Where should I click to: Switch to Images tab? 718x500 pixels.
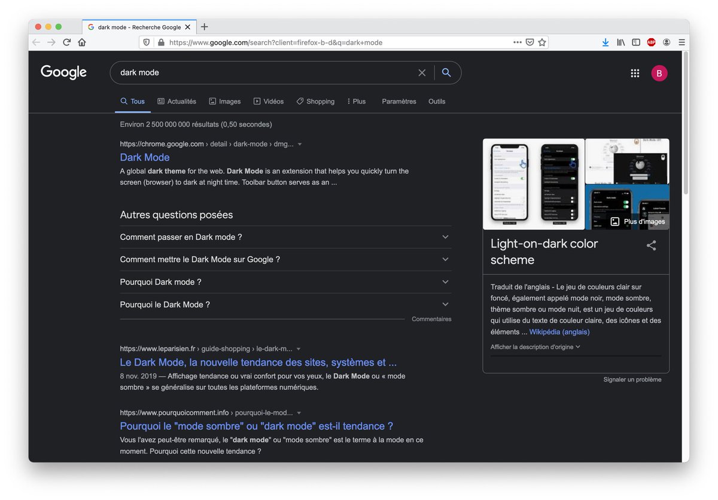[224, 101]
